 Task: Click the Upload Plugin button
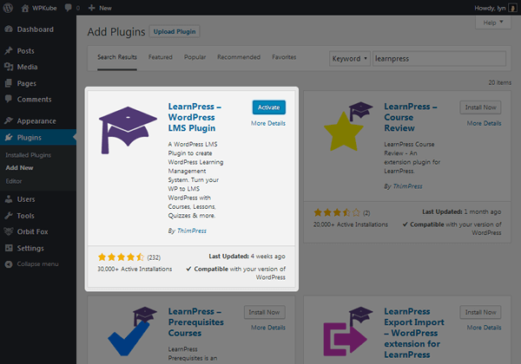(175, 32)
